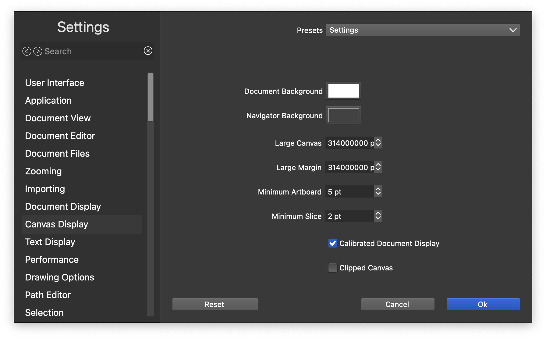Select Drawing Options in the sidebar
The width and height of the screenshot is (546, 339).
click(60, 277)
